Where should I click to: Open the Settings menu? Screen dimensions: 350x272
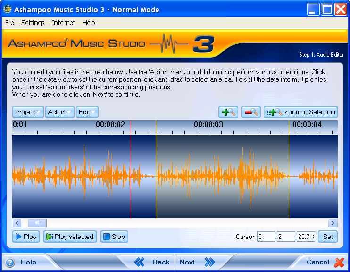[x=33, y=23]
